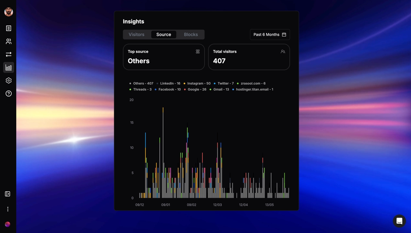Click the Twitter legend blue dot
The image size is (411, 233).
(x=215, y=83)
